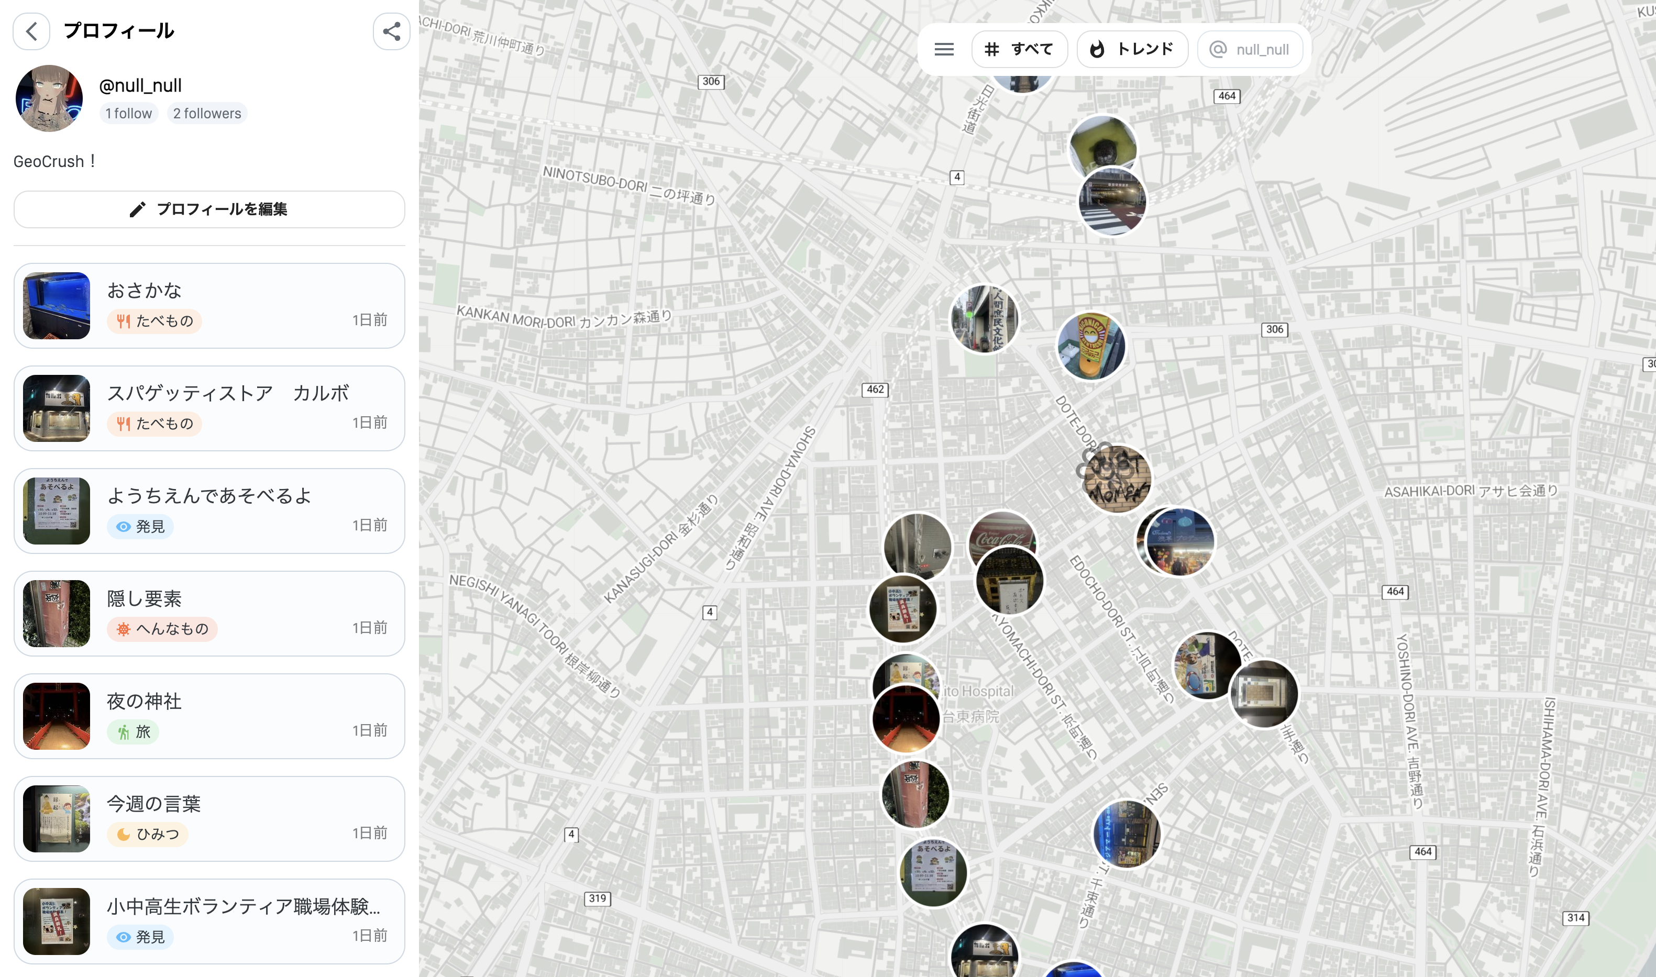Click the red shrine gate photo marker on the map
Screen dimensions: 1656x977
click(x=906, y=721)
